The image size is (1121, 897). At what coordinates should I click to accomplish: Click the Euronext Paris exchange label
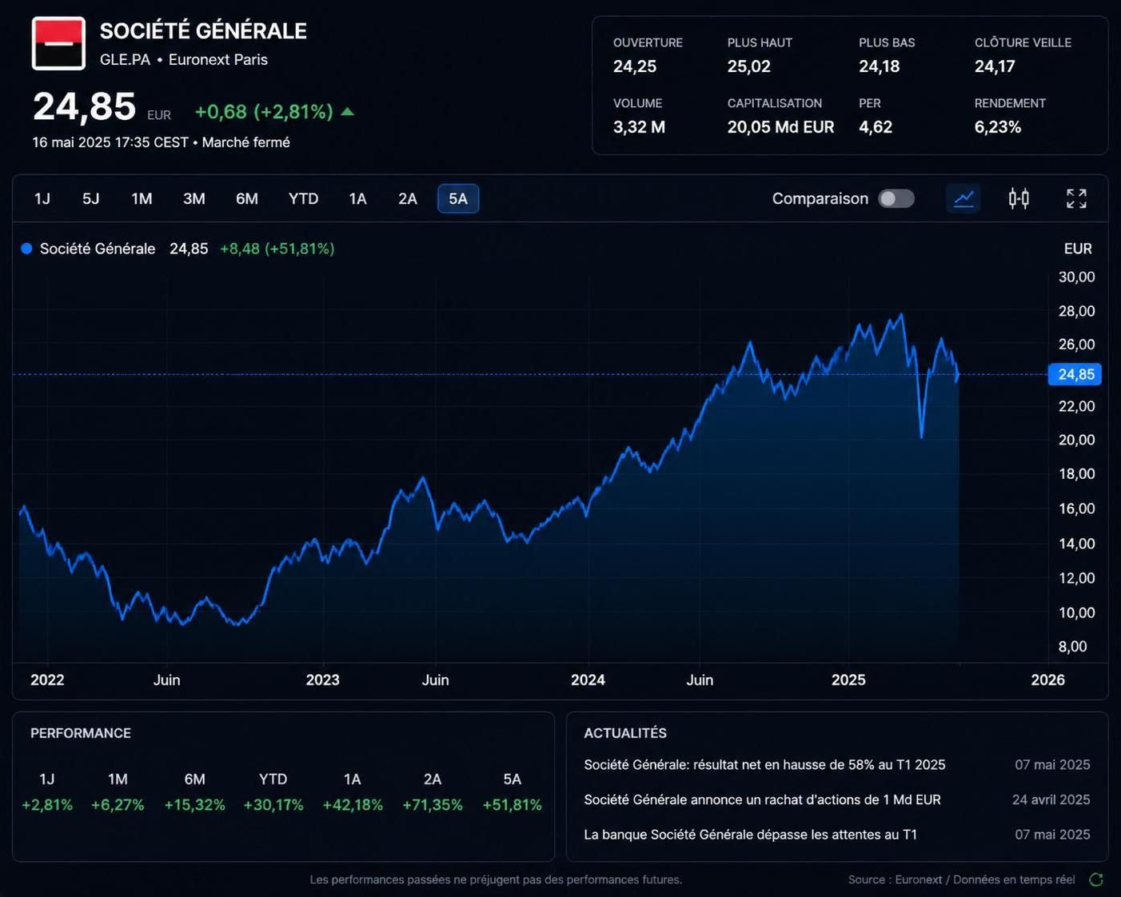(x=218, y=60)
